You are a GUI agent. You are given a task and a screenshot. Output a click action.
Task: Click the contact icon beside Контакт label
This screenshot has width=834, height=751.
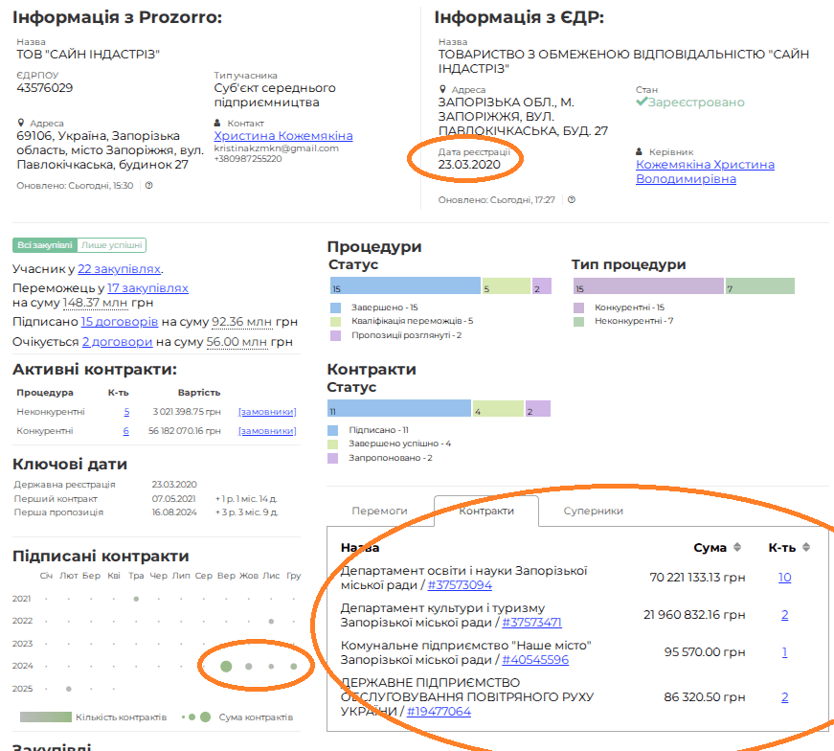218,123
